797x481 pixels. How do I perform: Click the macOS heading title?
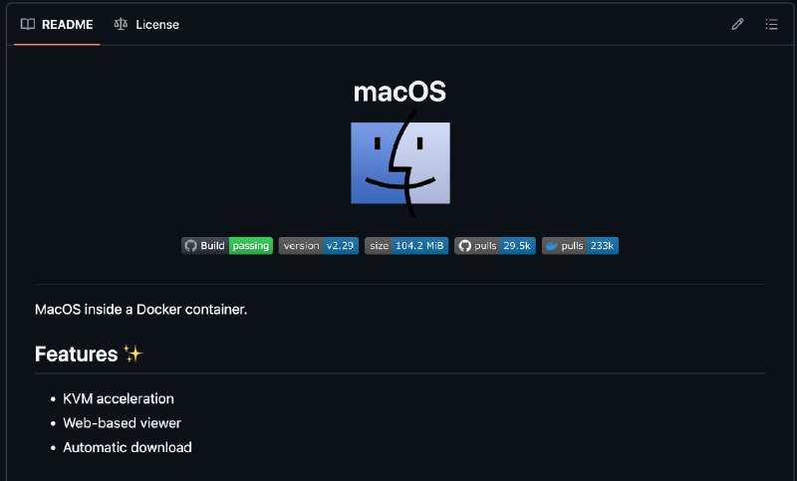[400, 92]
